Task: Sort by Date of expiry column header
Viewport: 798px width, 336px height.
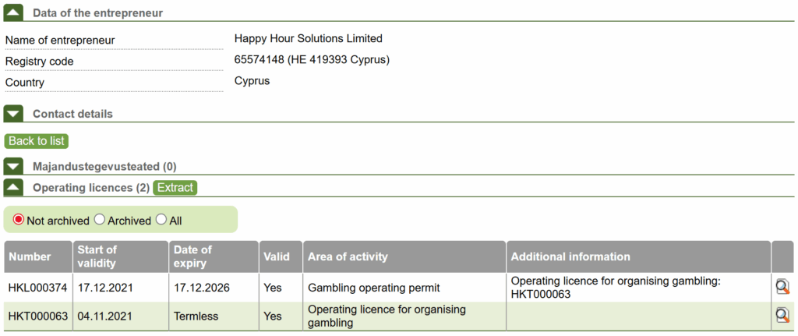Action: (x=192, y=256)
